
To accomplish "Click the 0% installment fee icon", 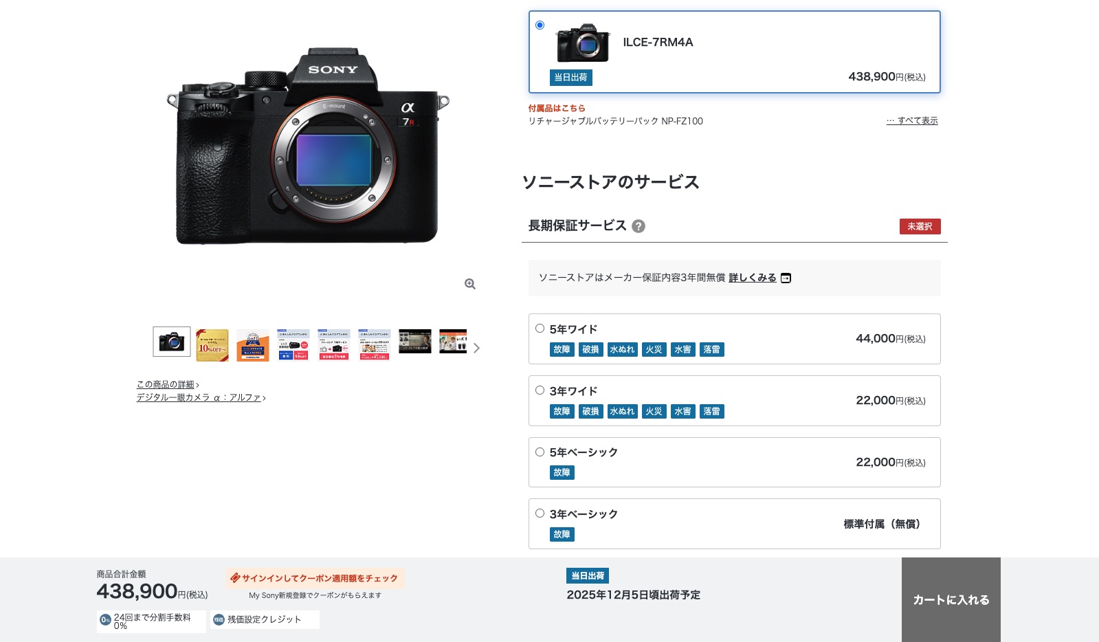I will coord(105,620).
